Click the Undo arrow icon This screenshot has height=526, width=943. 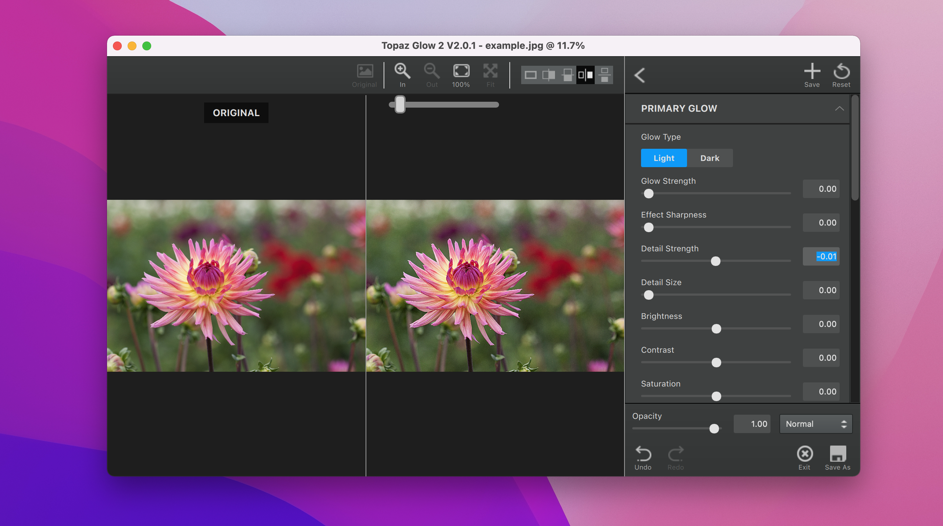(x=643, y=454)
